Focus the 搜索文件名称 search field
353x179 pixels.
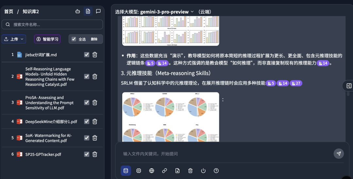(52, 24)
